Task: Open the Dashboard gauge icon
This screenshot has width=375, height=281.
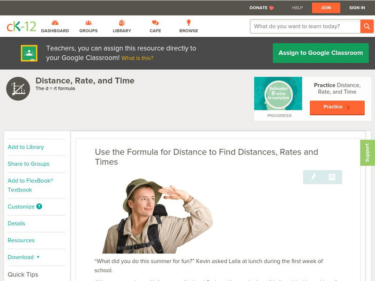Action: [x=55, y=23]
